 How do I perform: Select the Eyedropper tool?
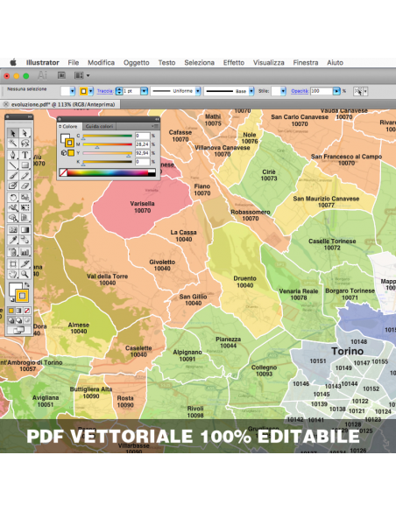coord(13,240)
